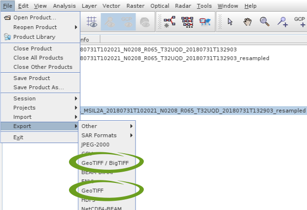
Task: Click JPEG-2000 export option
Action: tap(95, 145)
